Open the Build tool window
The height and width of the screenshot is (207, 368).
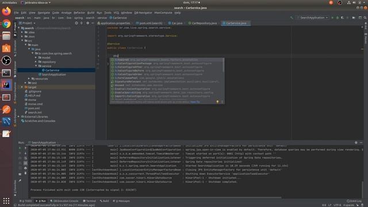(104, 201)
